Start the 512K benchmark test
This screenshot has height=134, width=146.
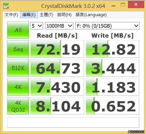[x=18, y=68]
